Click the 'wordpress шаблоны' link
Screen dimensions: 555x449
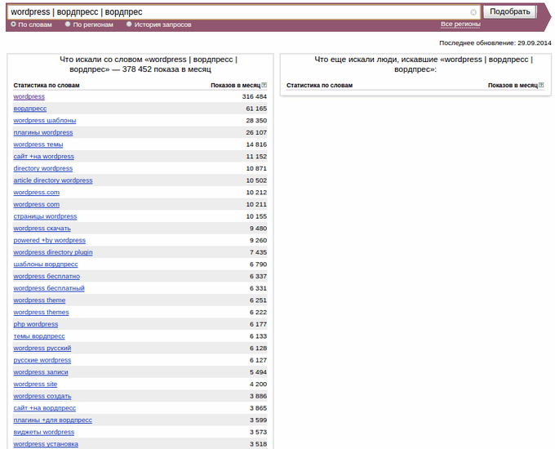[44, 120]
